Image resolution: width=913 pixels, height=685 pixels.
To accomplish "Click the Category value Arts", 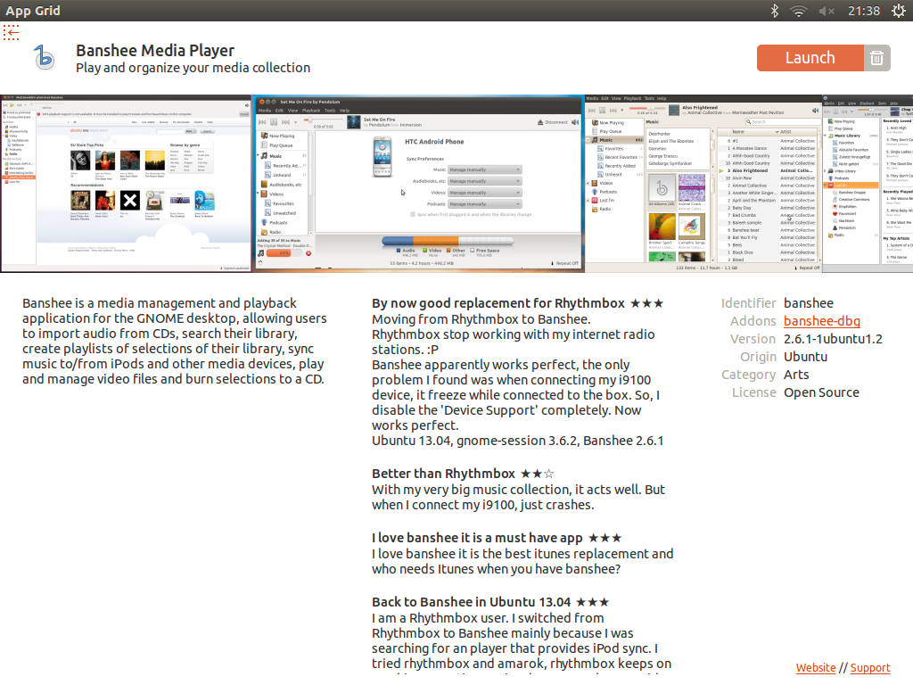I will [796, 375].
